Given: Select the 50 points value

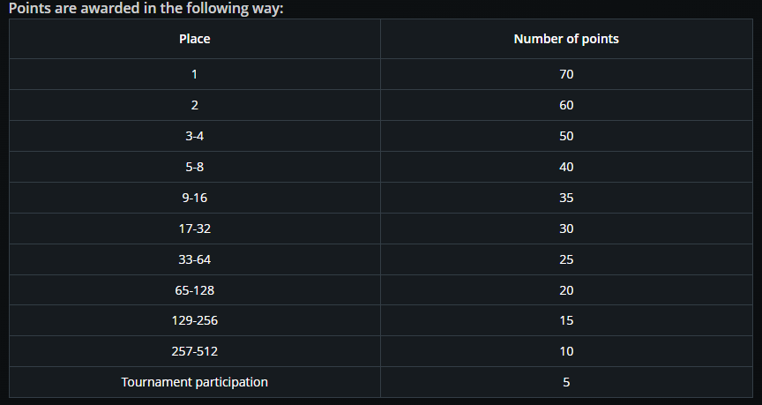Looking at the screenshot, I should [x=566, y=136].
